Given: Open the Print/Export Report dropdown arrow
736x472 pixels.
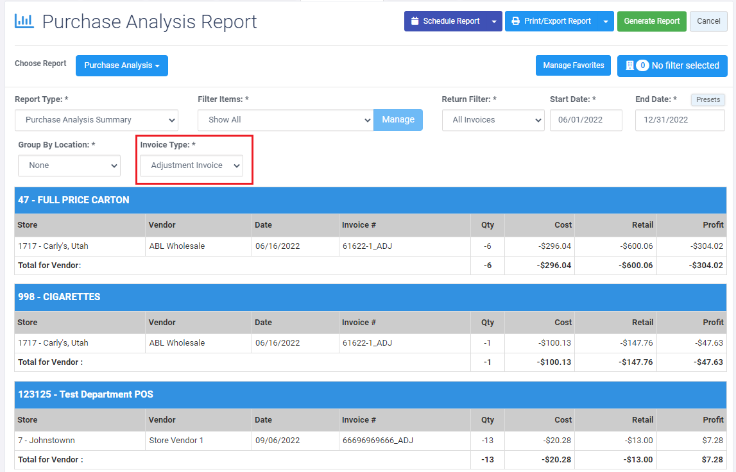Looking at the screenshot, I should pyautogui.click(x=606, y=22).
